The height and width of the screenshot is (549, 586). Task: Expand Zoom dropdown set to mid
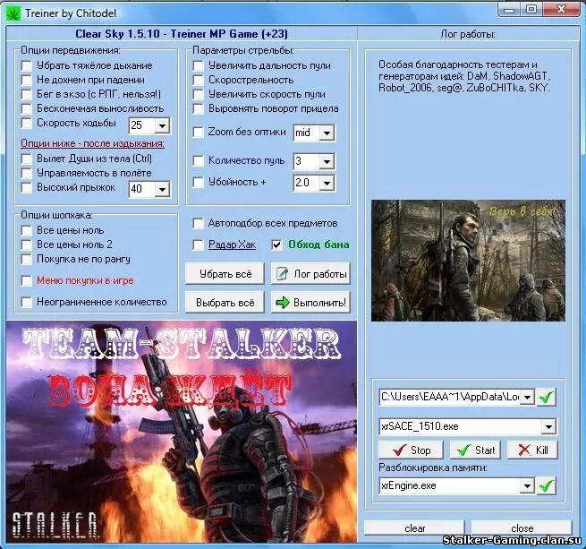(x=327, y=133)
